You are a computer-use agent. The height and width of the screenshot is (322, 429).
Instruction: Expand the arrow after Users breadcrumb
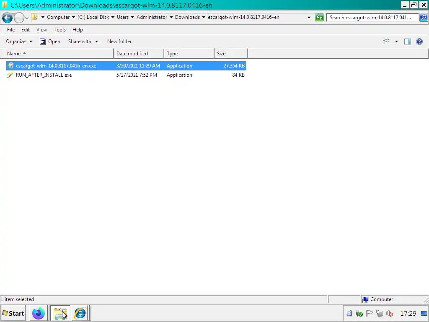[132, 17]
